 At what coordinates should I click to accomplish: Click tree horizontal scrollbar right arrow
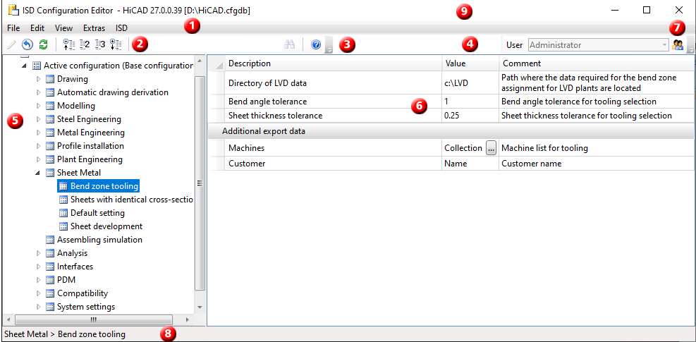[x=188, y=319]
